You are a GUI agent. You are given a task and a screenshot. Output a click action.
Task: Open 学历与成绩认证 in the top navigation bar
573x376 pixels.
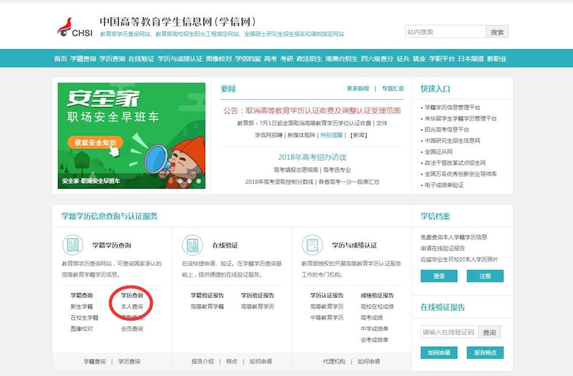[x=180, y=58]
